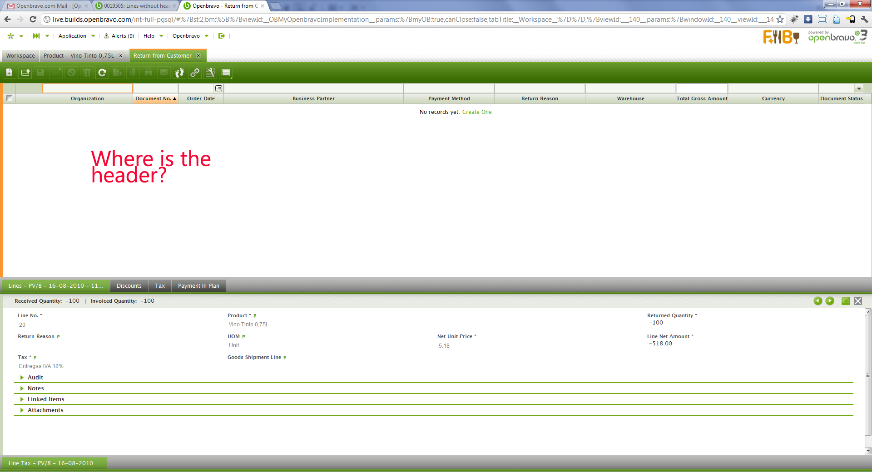Expand the Audit section
The width and height of the screenshot is (872, 472).
coord(35,378)
